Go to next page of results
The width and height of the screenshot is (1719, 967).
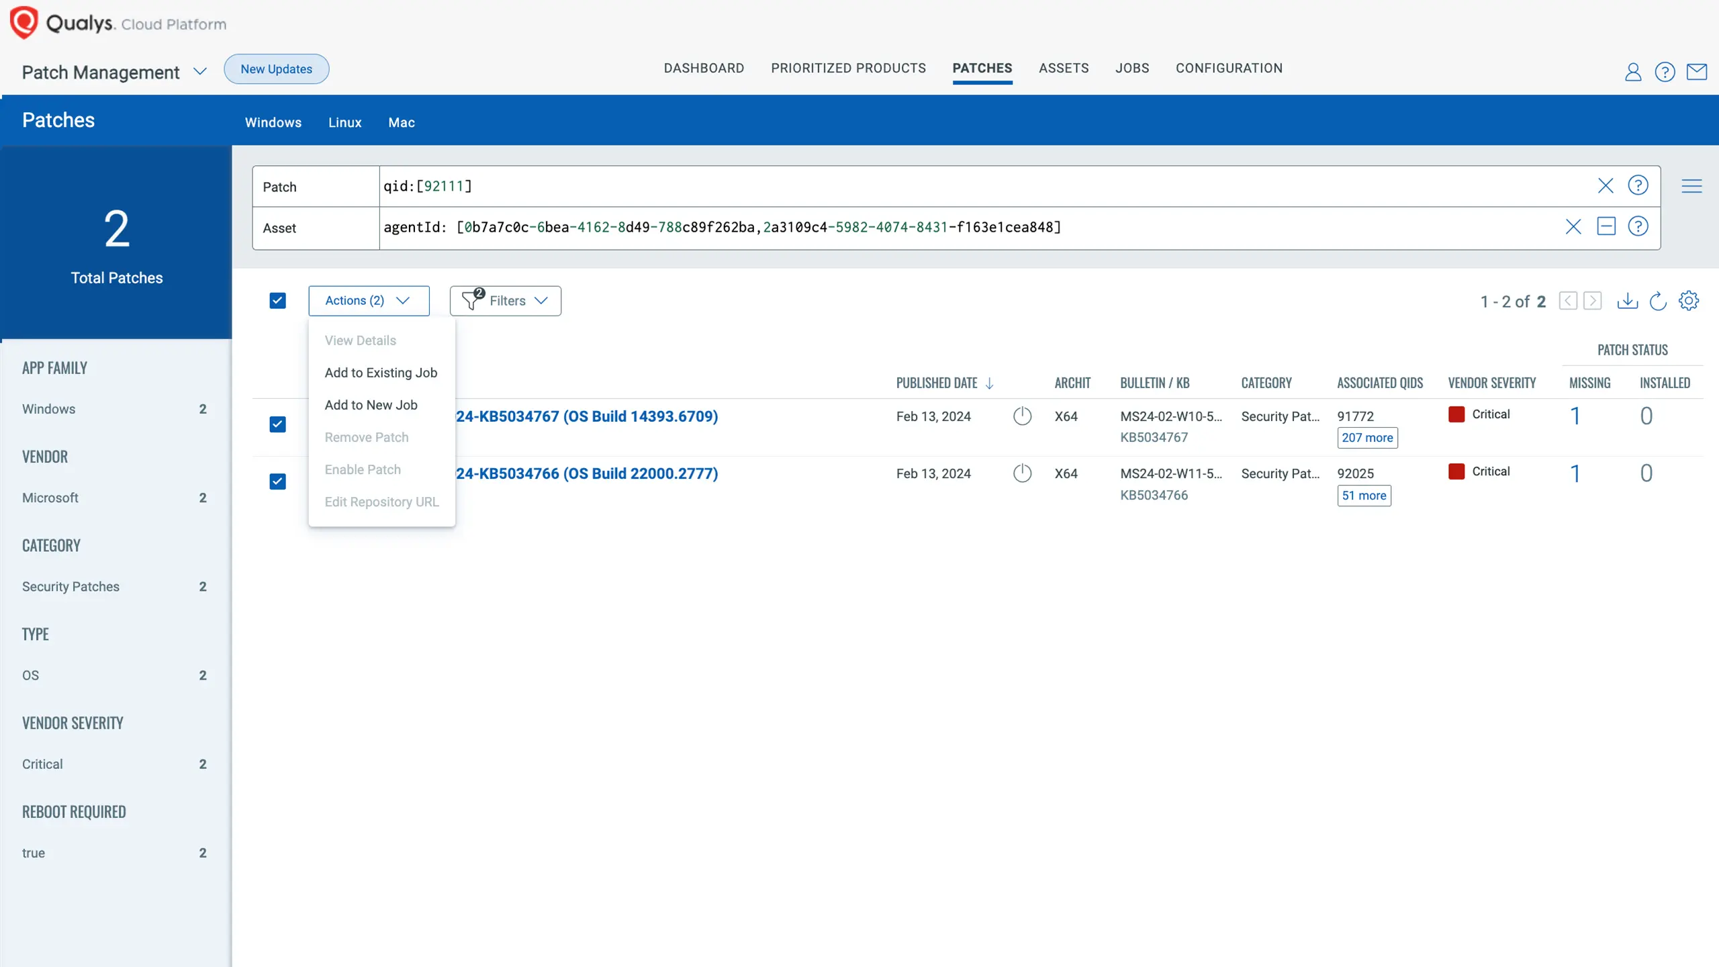[1593, 301]
